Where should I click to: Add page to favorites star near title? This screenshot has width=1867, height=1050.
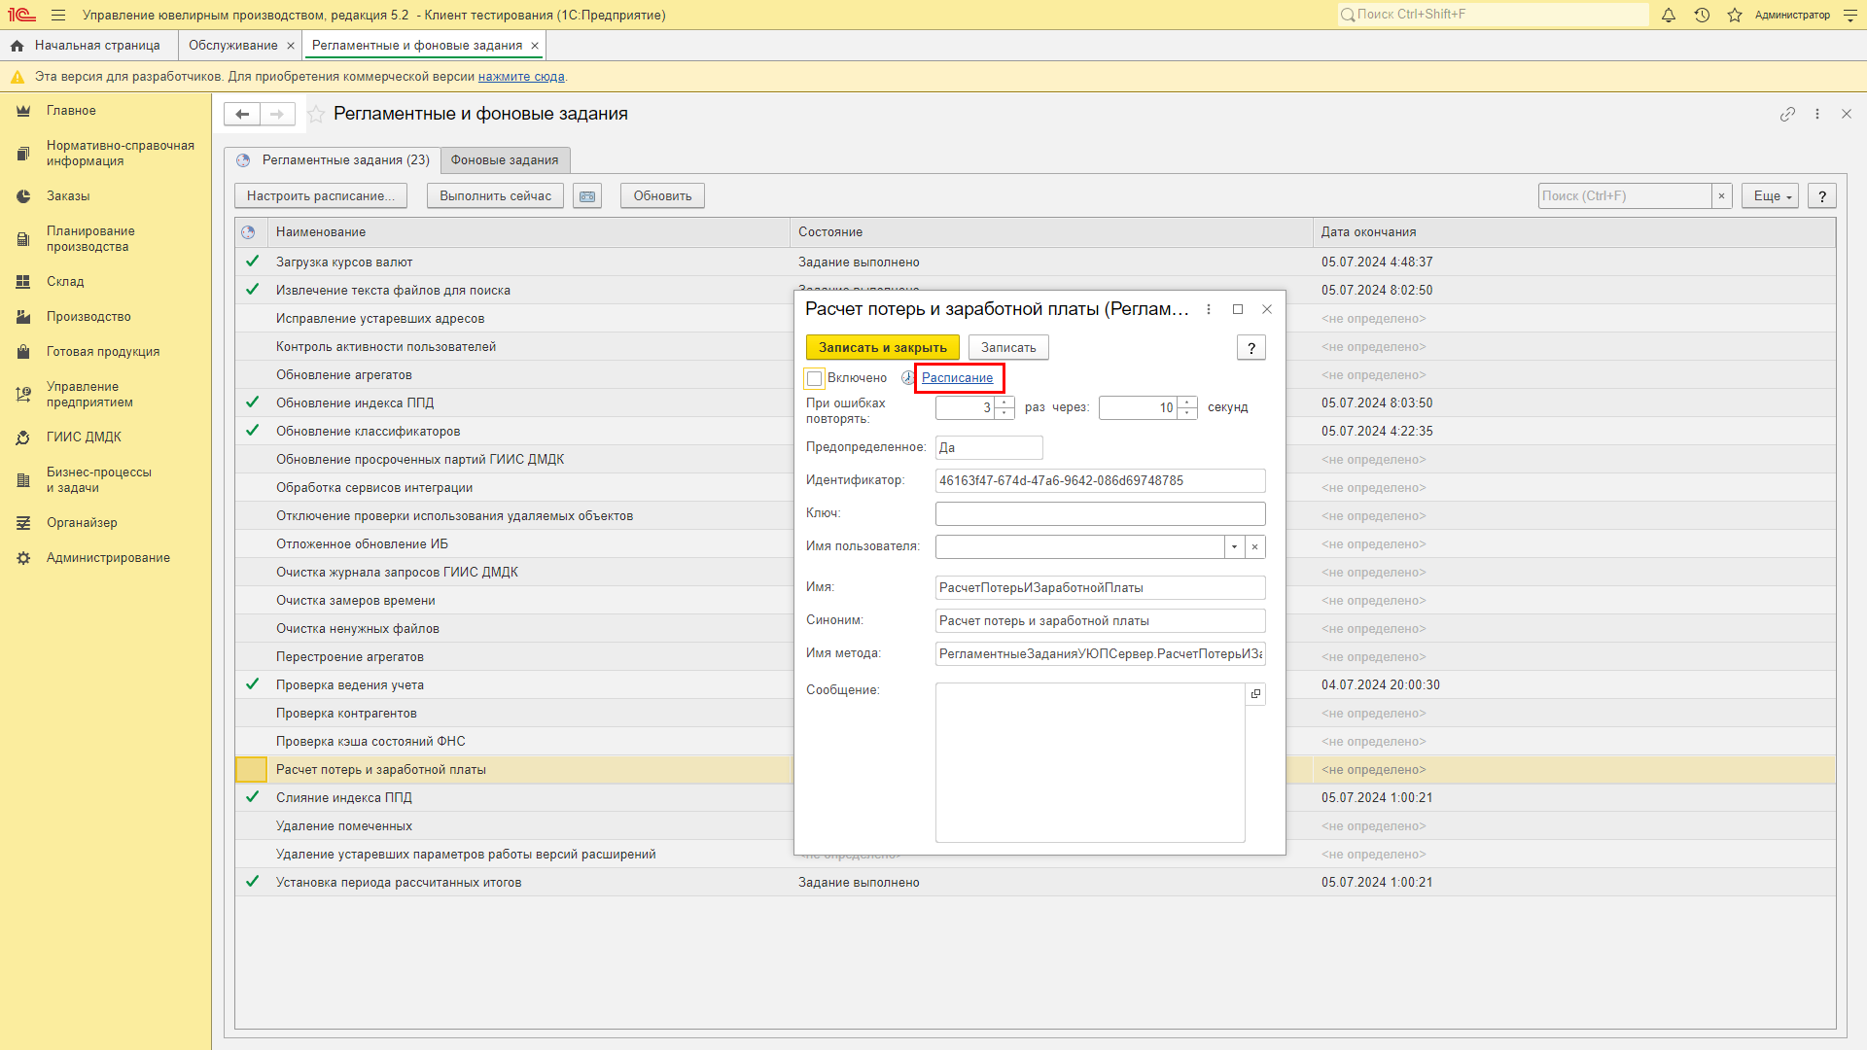point(316,115)
